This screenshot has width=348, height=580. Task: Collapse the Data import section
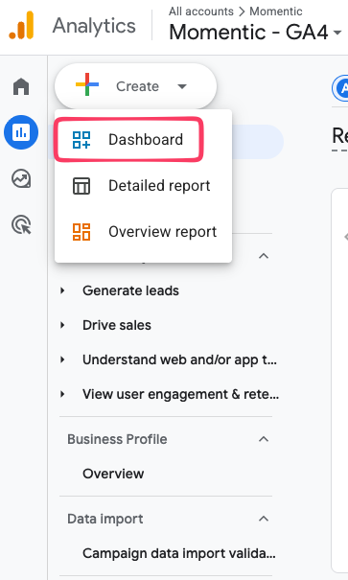264,519
